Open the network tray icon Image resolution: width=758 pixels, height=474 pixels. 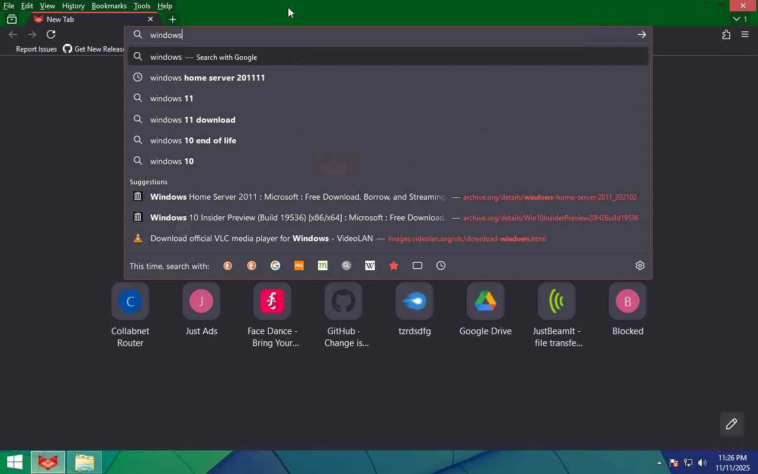pos(688,463)
